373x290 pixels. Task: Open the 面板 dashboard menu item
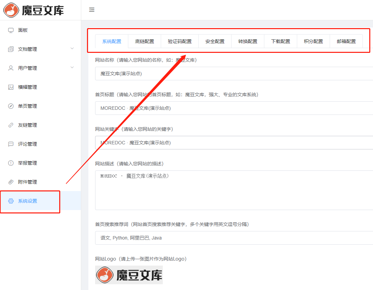(40, 30)
